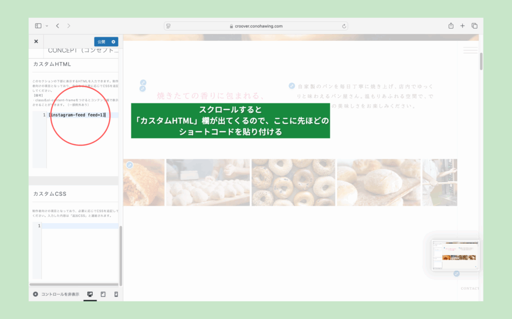Show the tab overview icon
Viewport: 512px width, 319px height.
[x=474, y=26]
